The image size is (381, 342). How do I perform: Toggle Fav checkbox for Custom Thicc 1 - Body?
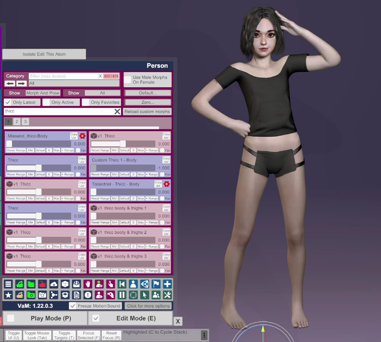pyautogui.click(x=162, y=174)
